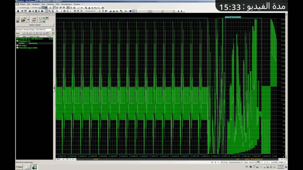The height and width of the screenshot is (170, 303).
Task: Click the save disk icon in Map selection
Action: tap(17, 21)
